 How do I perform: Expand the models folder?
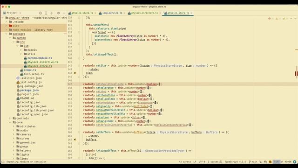click(x=21, y=50)
